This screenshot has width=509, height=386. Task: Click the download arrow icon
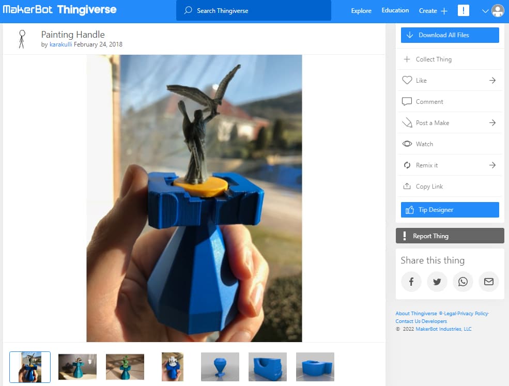coord(410,35)
